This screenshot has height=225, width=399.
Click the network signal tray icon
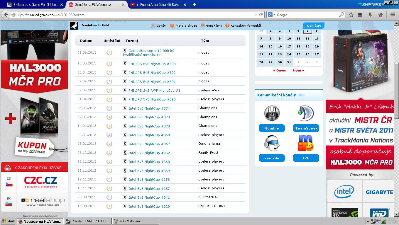click(384, 221)
